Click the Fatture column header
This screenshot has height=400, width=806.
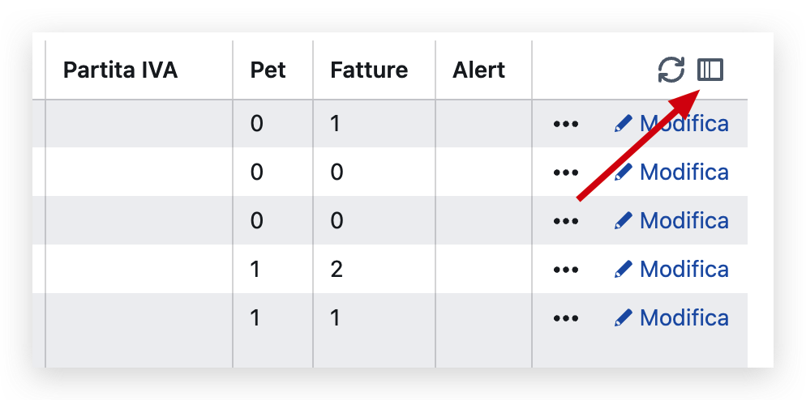(369, 70)
